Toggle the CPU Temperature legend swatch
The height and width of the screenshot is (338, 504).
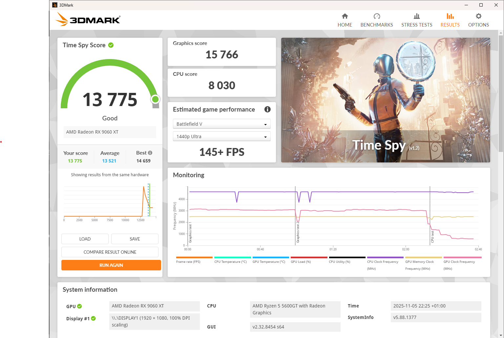(x=233, y=258)
